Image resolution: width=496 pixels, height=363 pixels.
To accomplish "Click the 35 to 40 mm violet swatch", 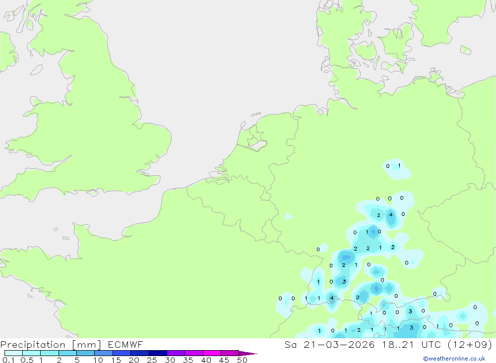I will click(x=194, y=353).
